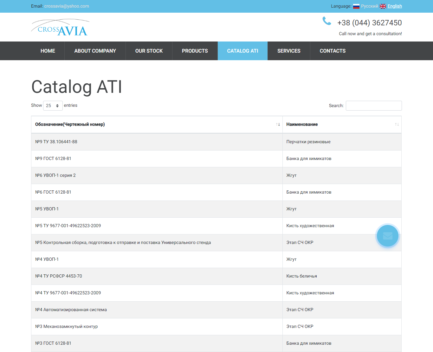This screenshot has height=352, width=433.
Task: Select row №5 ТУ 9677-001-49622523-2009
Action: 216,226
